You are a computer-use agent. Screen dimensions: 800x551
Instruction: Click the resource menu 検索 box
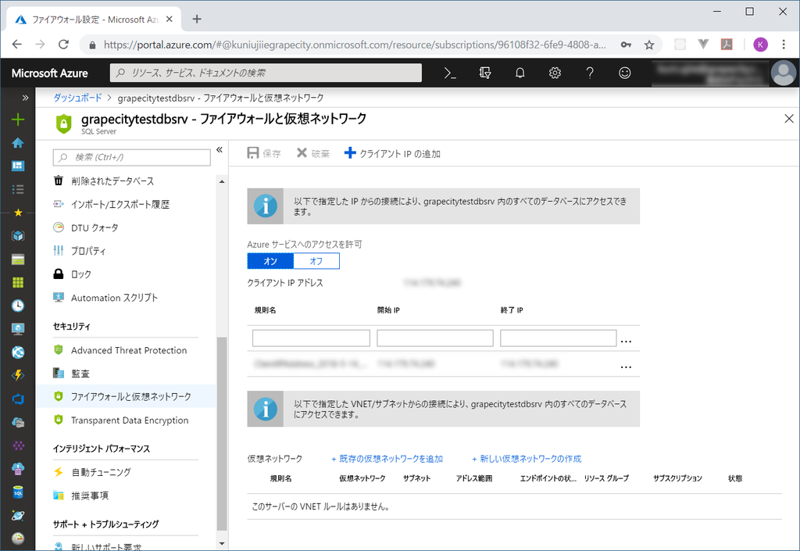click(131, 157)
